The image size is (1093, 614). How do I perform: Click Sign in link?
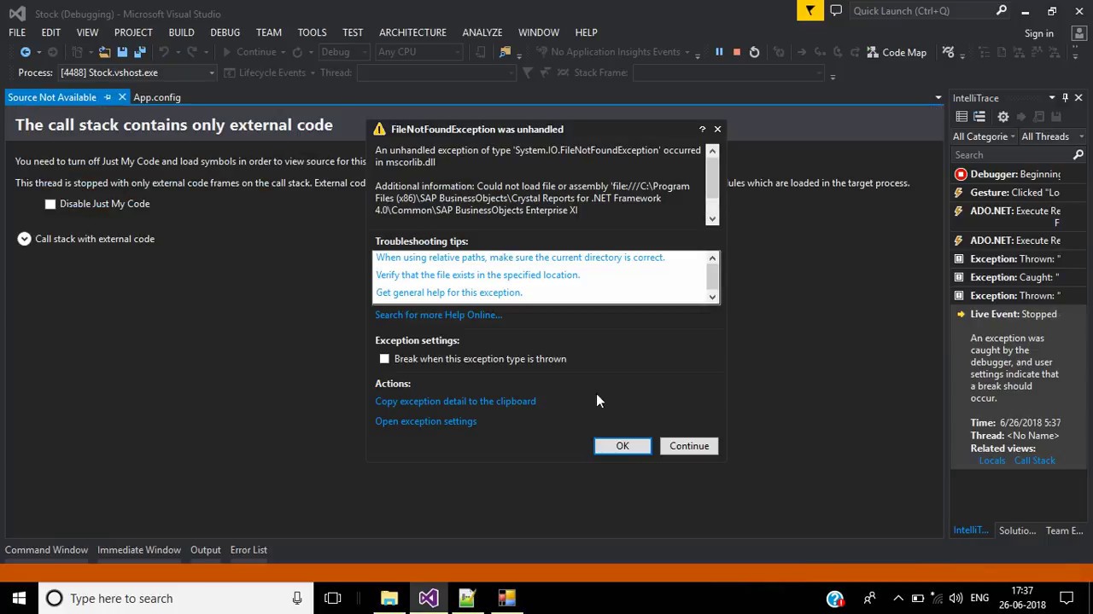(x=1038, y=33)
